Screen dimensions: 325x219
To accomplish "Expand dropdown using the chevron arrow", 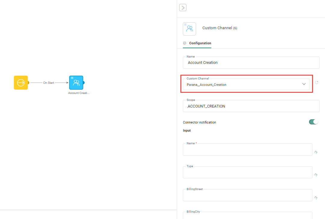I will pyautogui.click(x=304, y=84).
